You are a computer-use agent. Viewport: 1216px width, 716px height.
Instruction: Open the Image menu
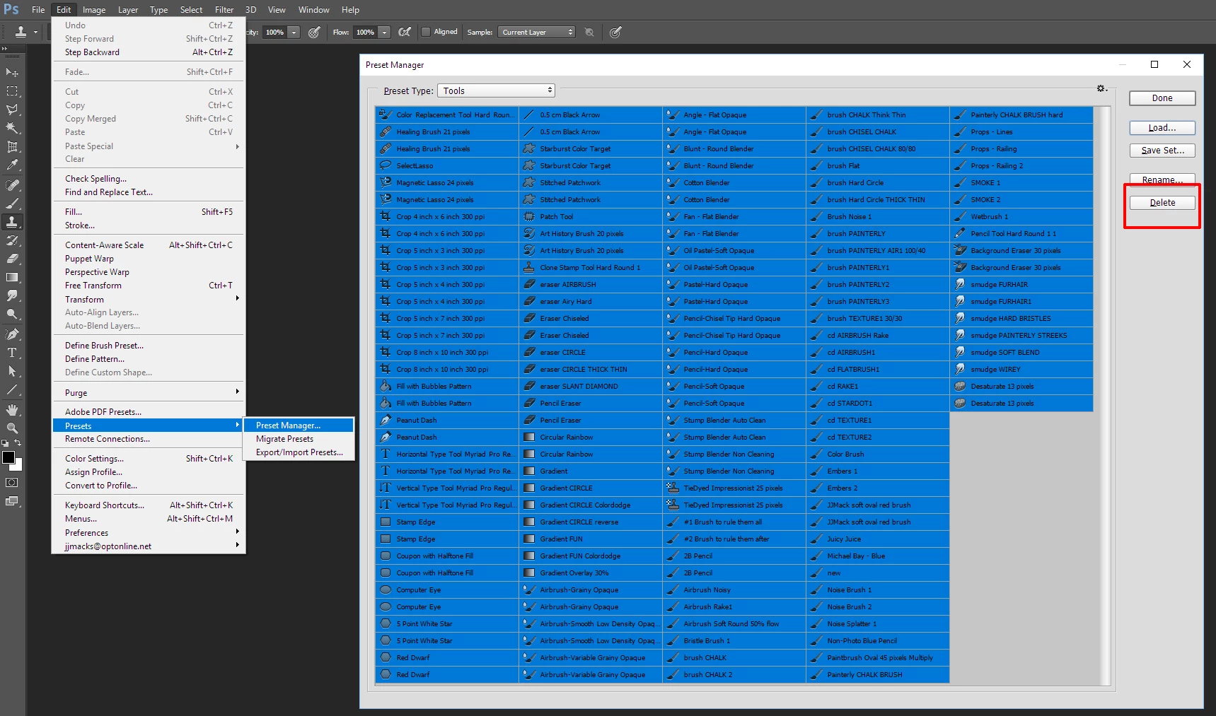93,10
